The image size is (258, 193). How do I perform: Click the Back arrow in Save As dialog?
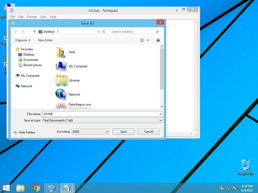click(15, 32)
